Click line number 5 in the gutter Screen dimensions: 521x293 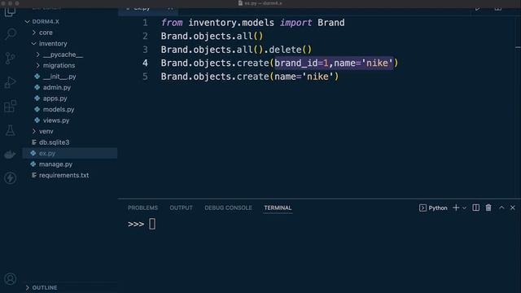[145, 77]
